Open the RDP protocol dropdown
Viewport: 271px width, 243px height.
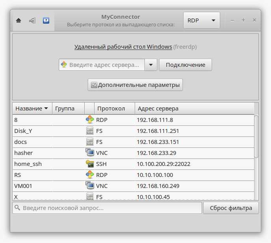click(x=202, y=20)
